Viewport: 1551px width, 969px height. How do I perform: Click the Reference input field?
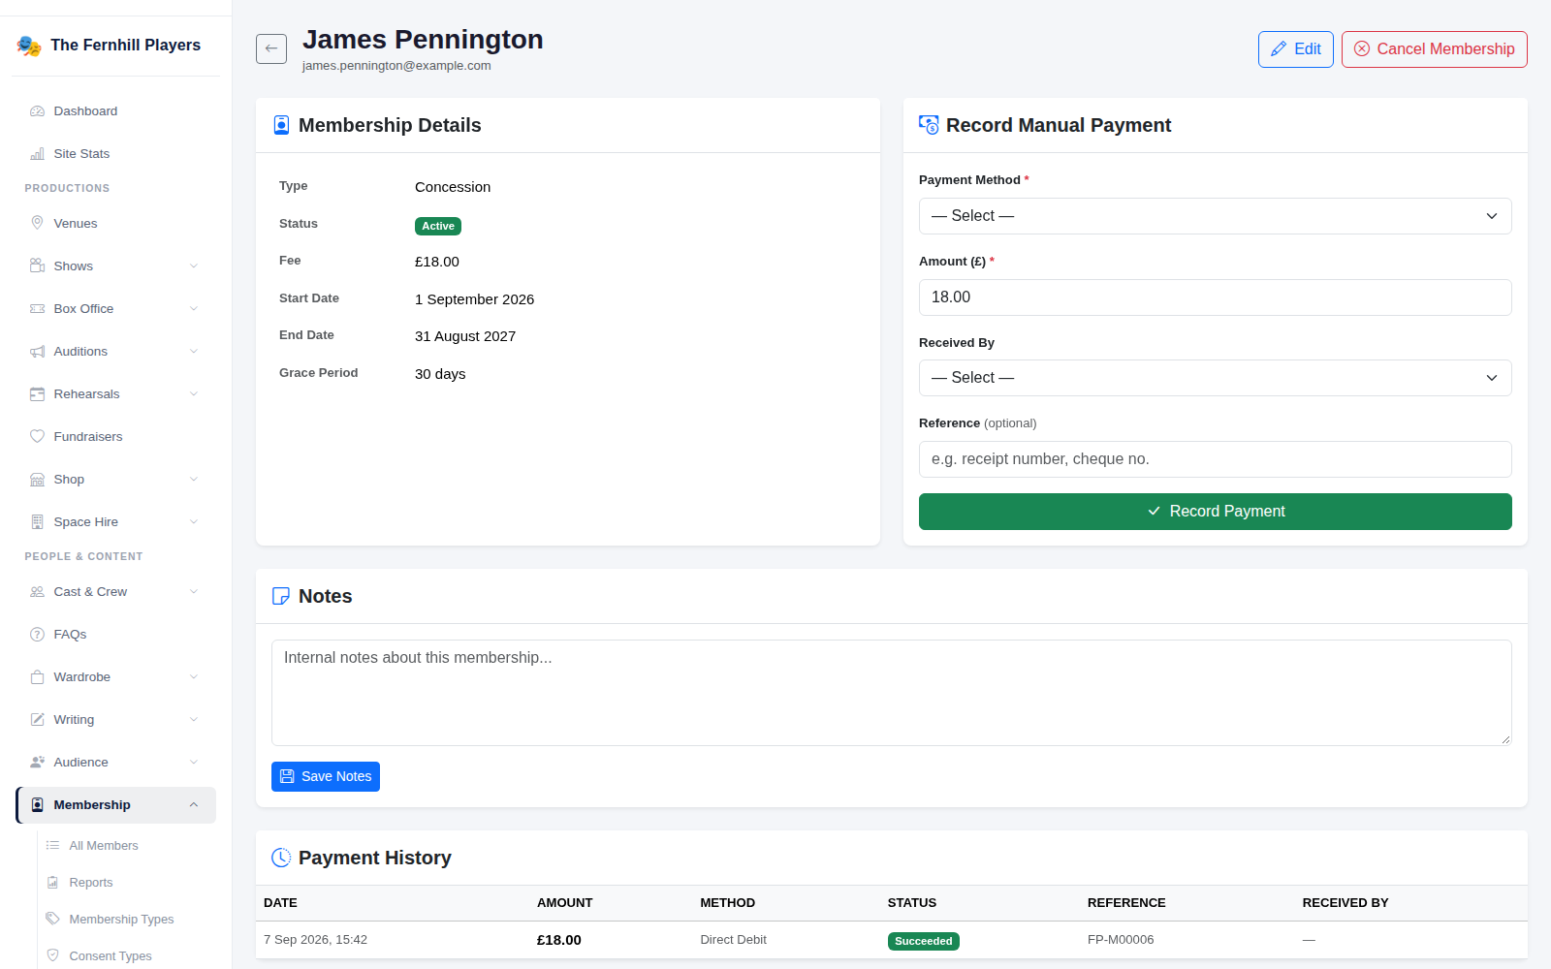[1215, 459]
